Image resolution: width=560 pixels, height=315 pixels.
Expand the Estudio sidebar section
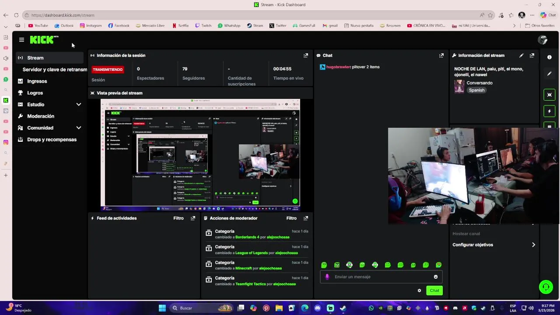click(x=79, y=105)
